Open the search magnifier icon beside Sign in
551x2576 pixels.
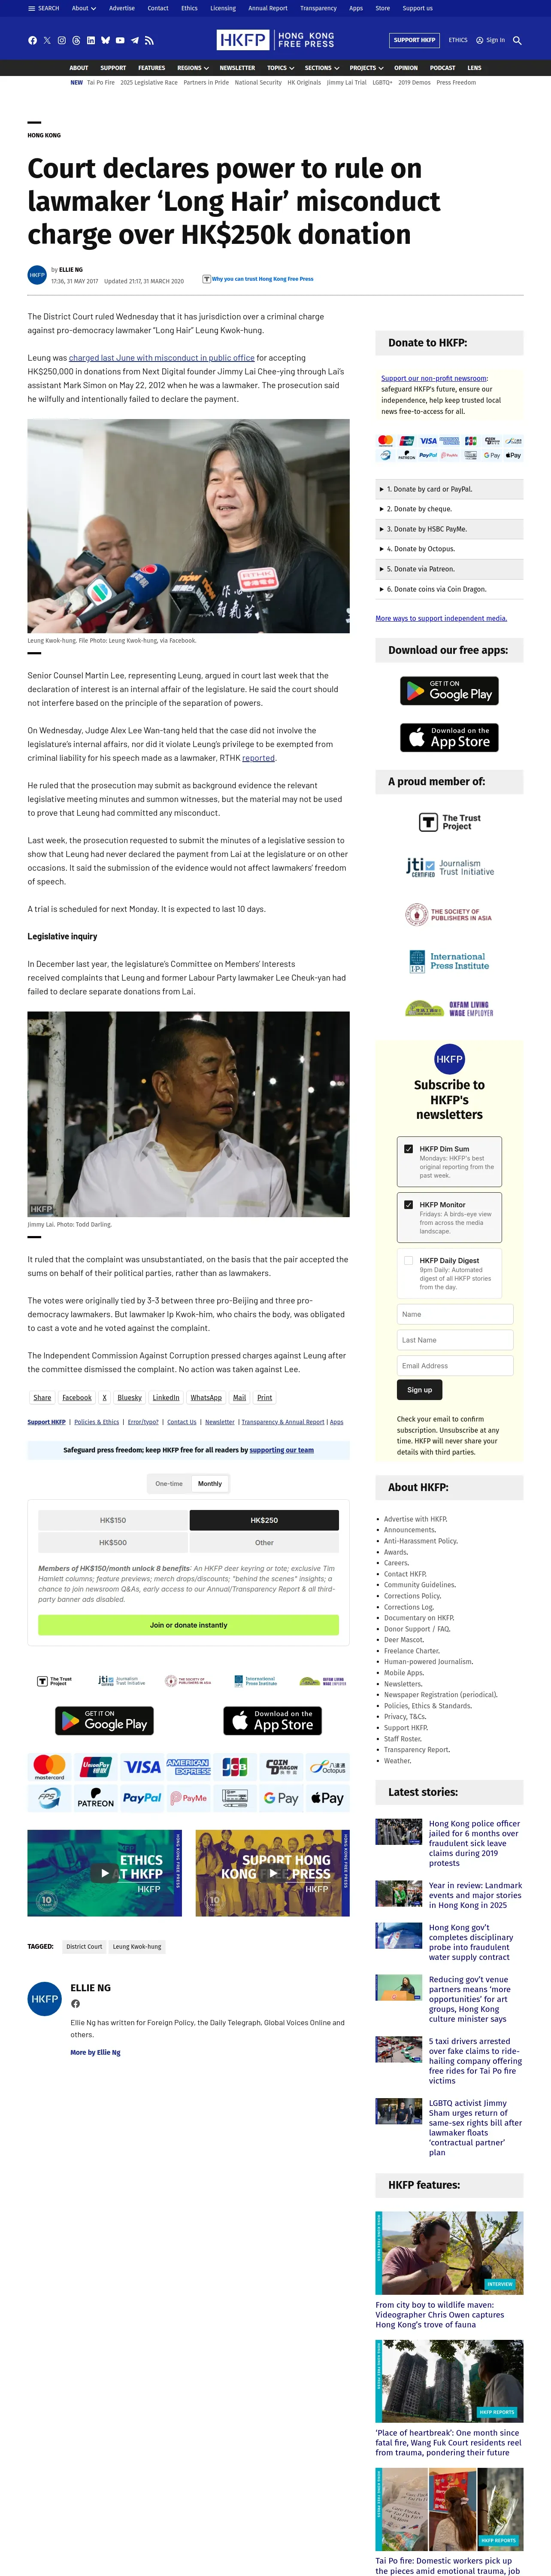(517, 41)
